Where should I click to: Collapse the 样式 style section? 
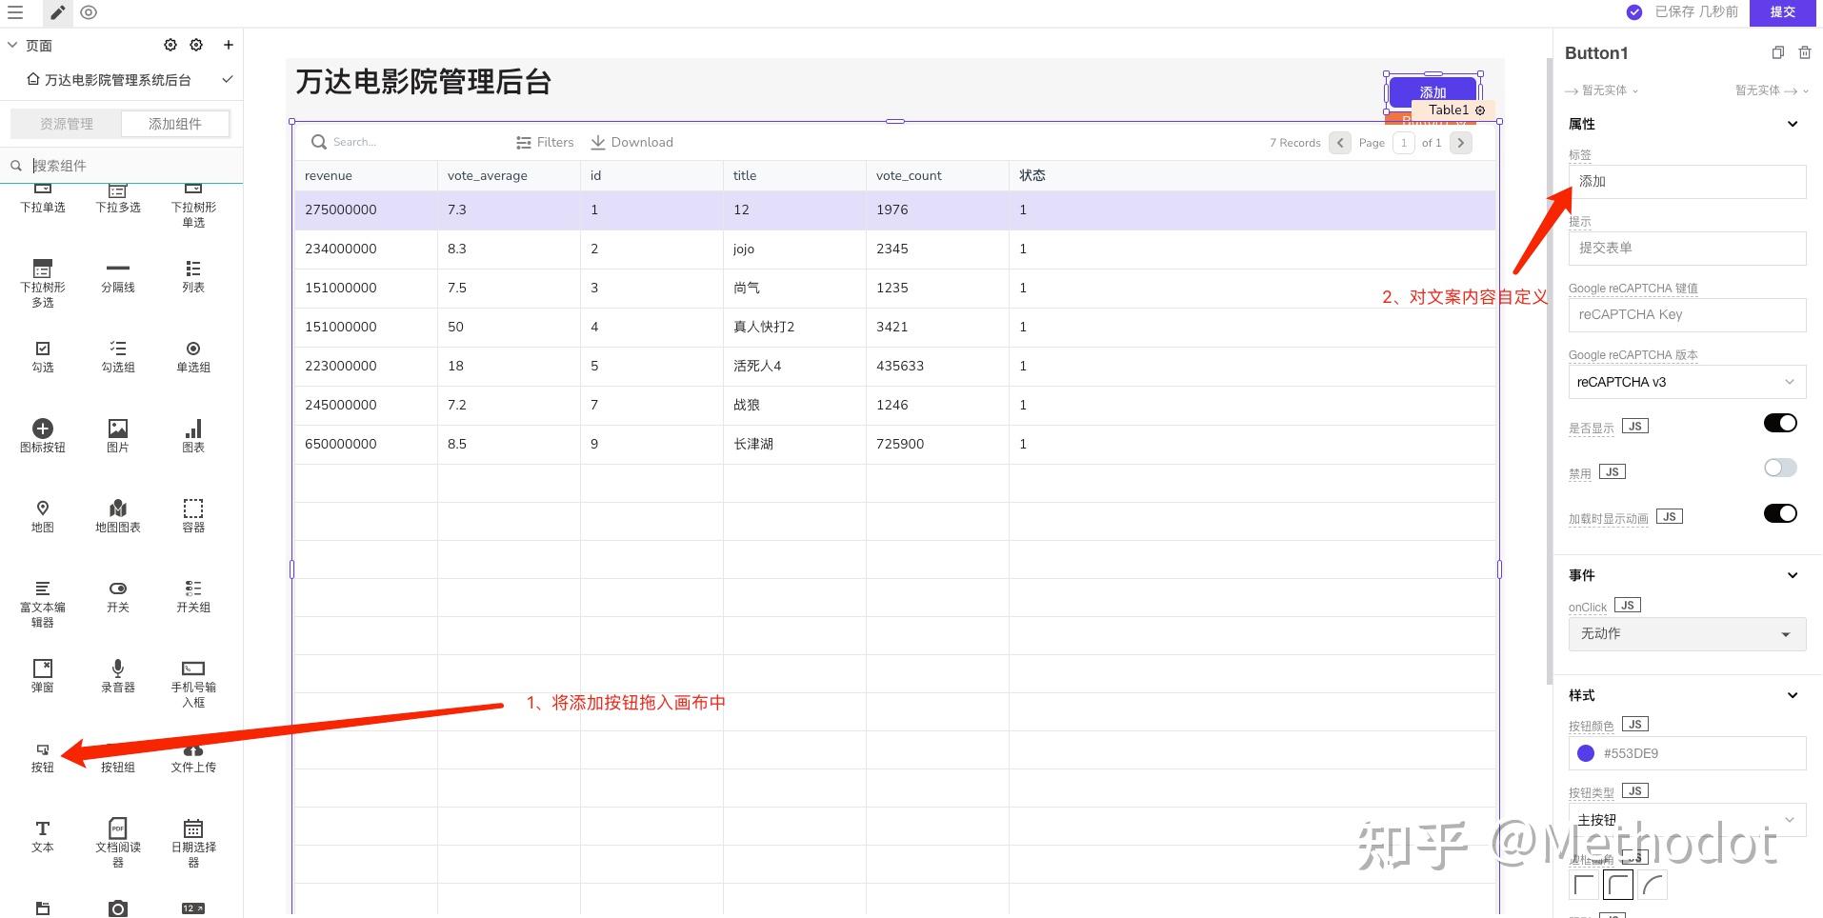point(1793,695)
